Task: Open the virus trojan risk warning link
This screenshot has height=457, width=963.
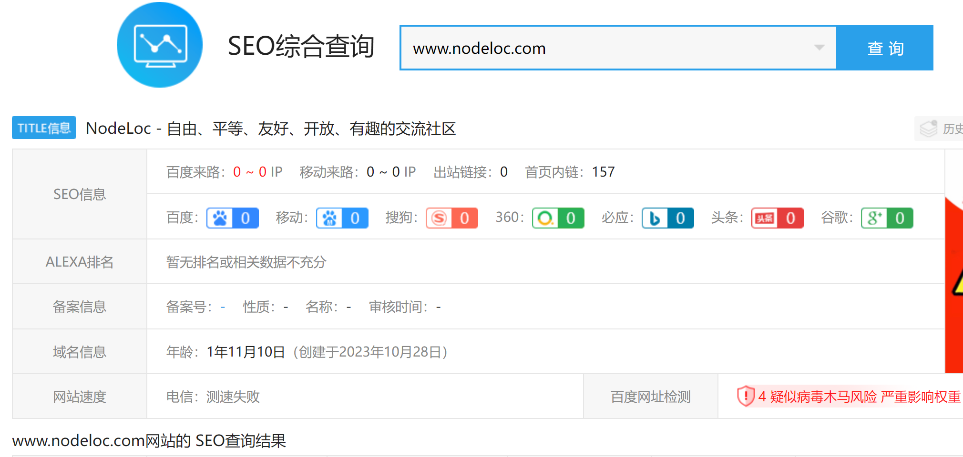Action: 859,397
